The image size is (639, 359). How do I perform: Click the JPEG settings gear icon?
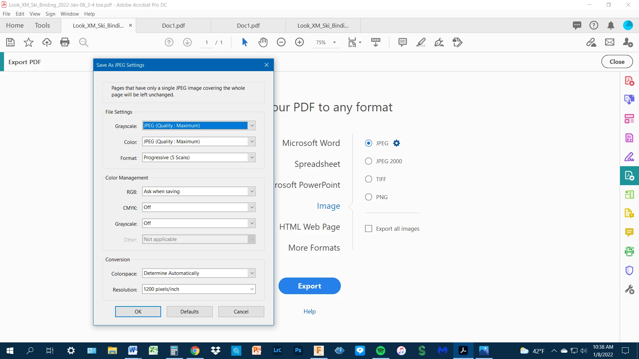pos(396,143)
